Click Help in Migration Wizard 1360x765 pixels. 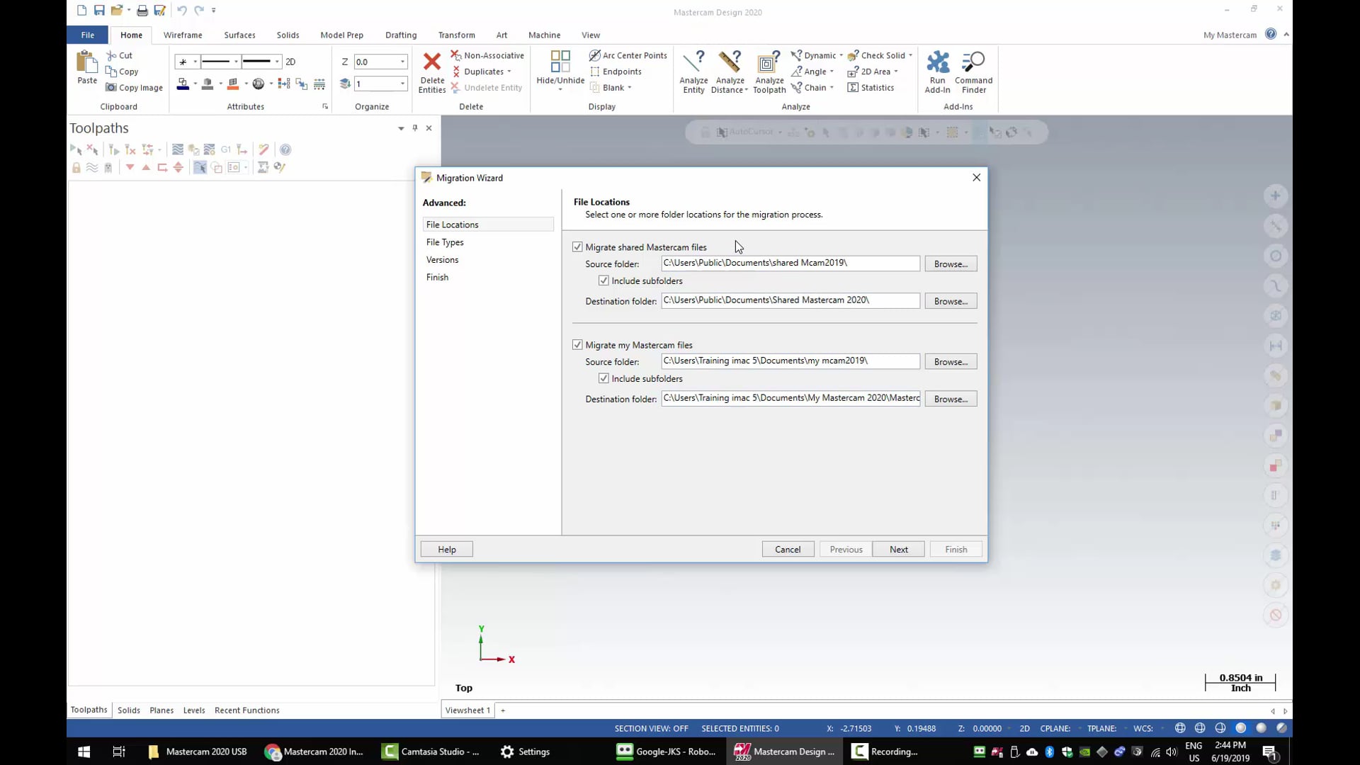[x=447, y=550]
